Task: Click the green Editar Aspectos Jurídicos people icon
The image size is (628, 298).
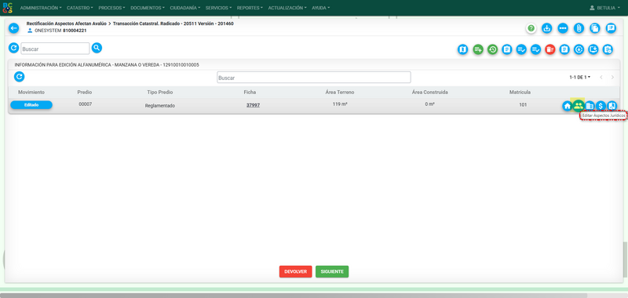Action: (578, 106)
